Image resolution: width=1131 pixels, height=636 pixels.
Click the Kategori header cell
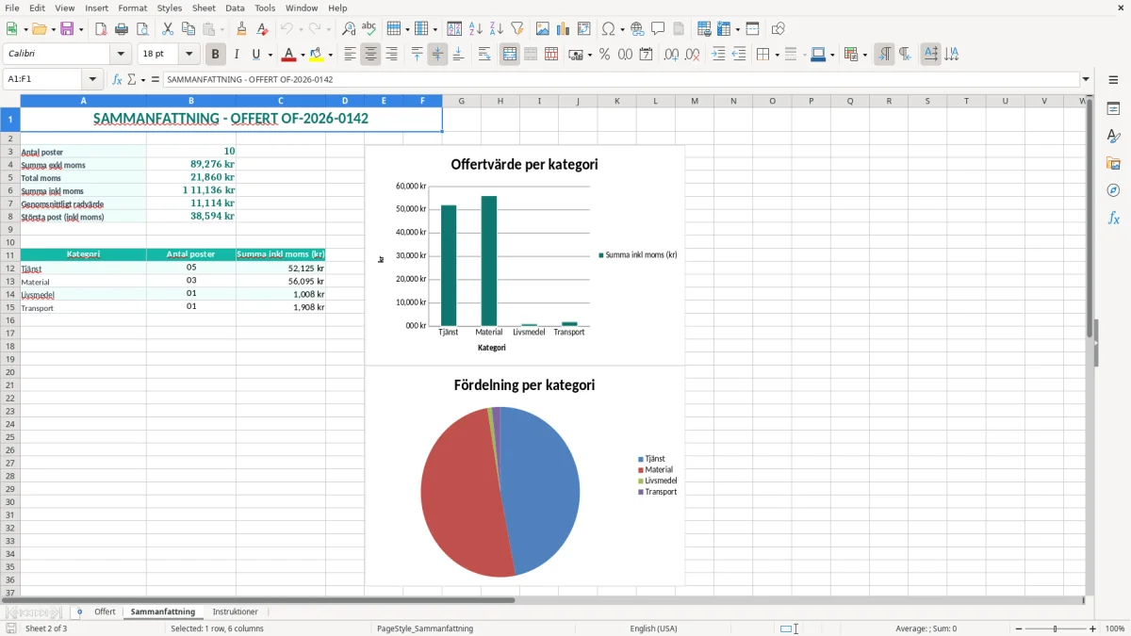[x=83, y=254]
